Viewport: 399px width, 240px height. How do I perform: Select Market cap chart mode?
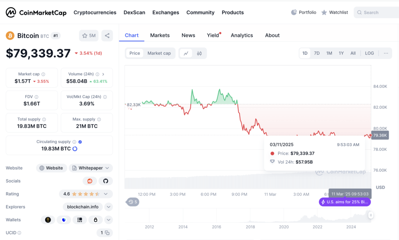[x=159, y=53]
